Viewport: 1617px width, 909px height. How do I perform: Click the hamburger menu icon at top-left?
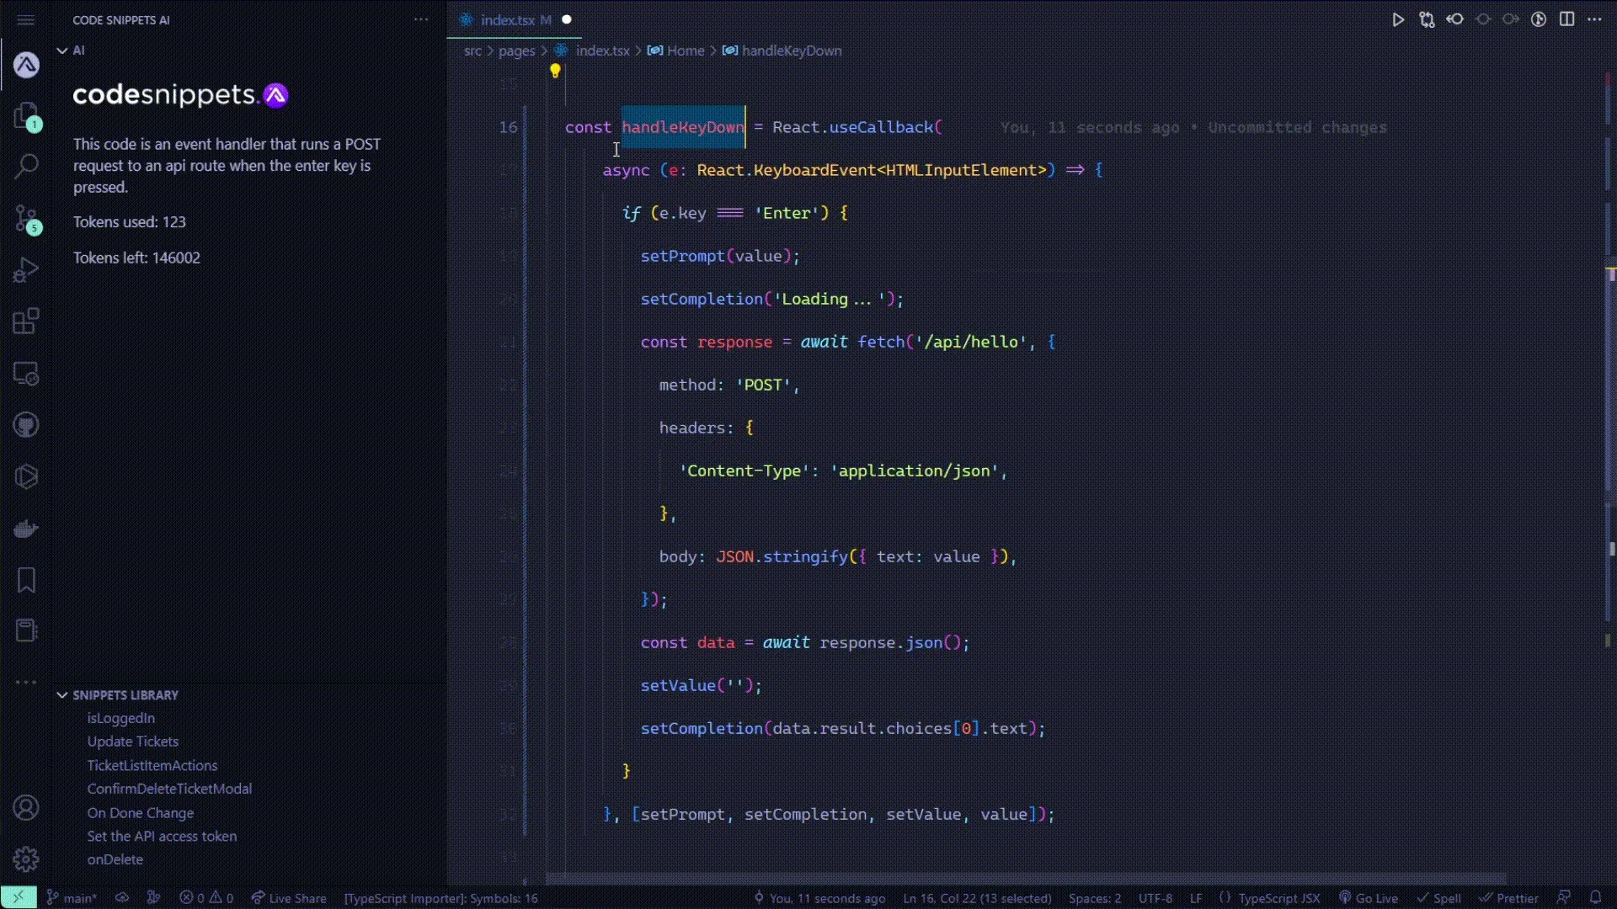[x=26, y=19]
